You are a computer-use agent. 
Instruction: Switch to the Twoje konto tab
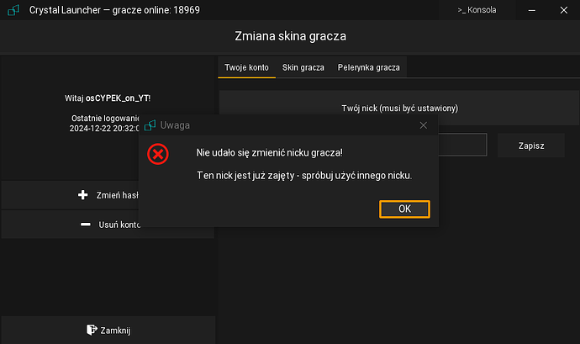point(246,66)
